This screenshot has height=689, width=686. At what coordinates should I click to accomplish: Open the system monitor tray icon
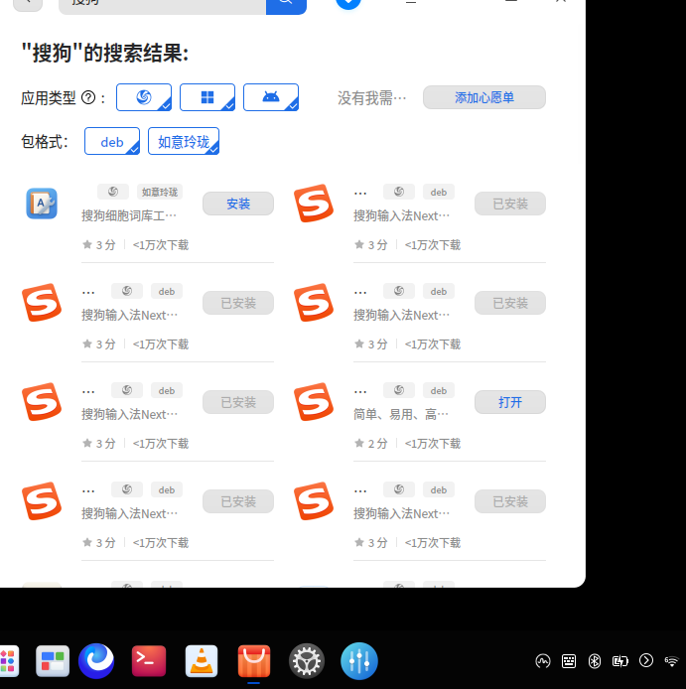coord(543,661)
